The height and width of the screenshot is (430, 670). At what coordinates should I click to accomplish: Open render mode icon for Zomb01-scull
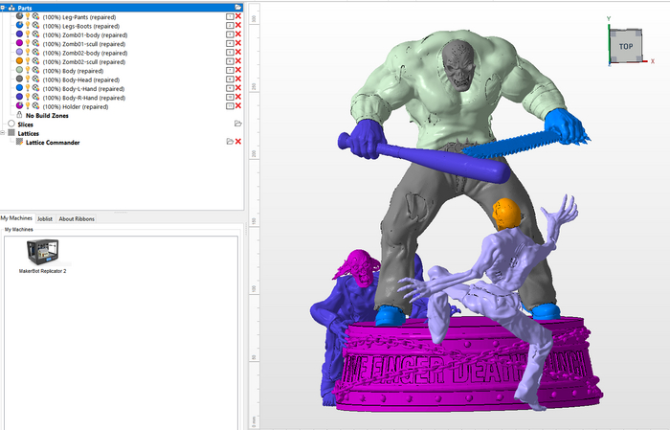pos(36,43)
